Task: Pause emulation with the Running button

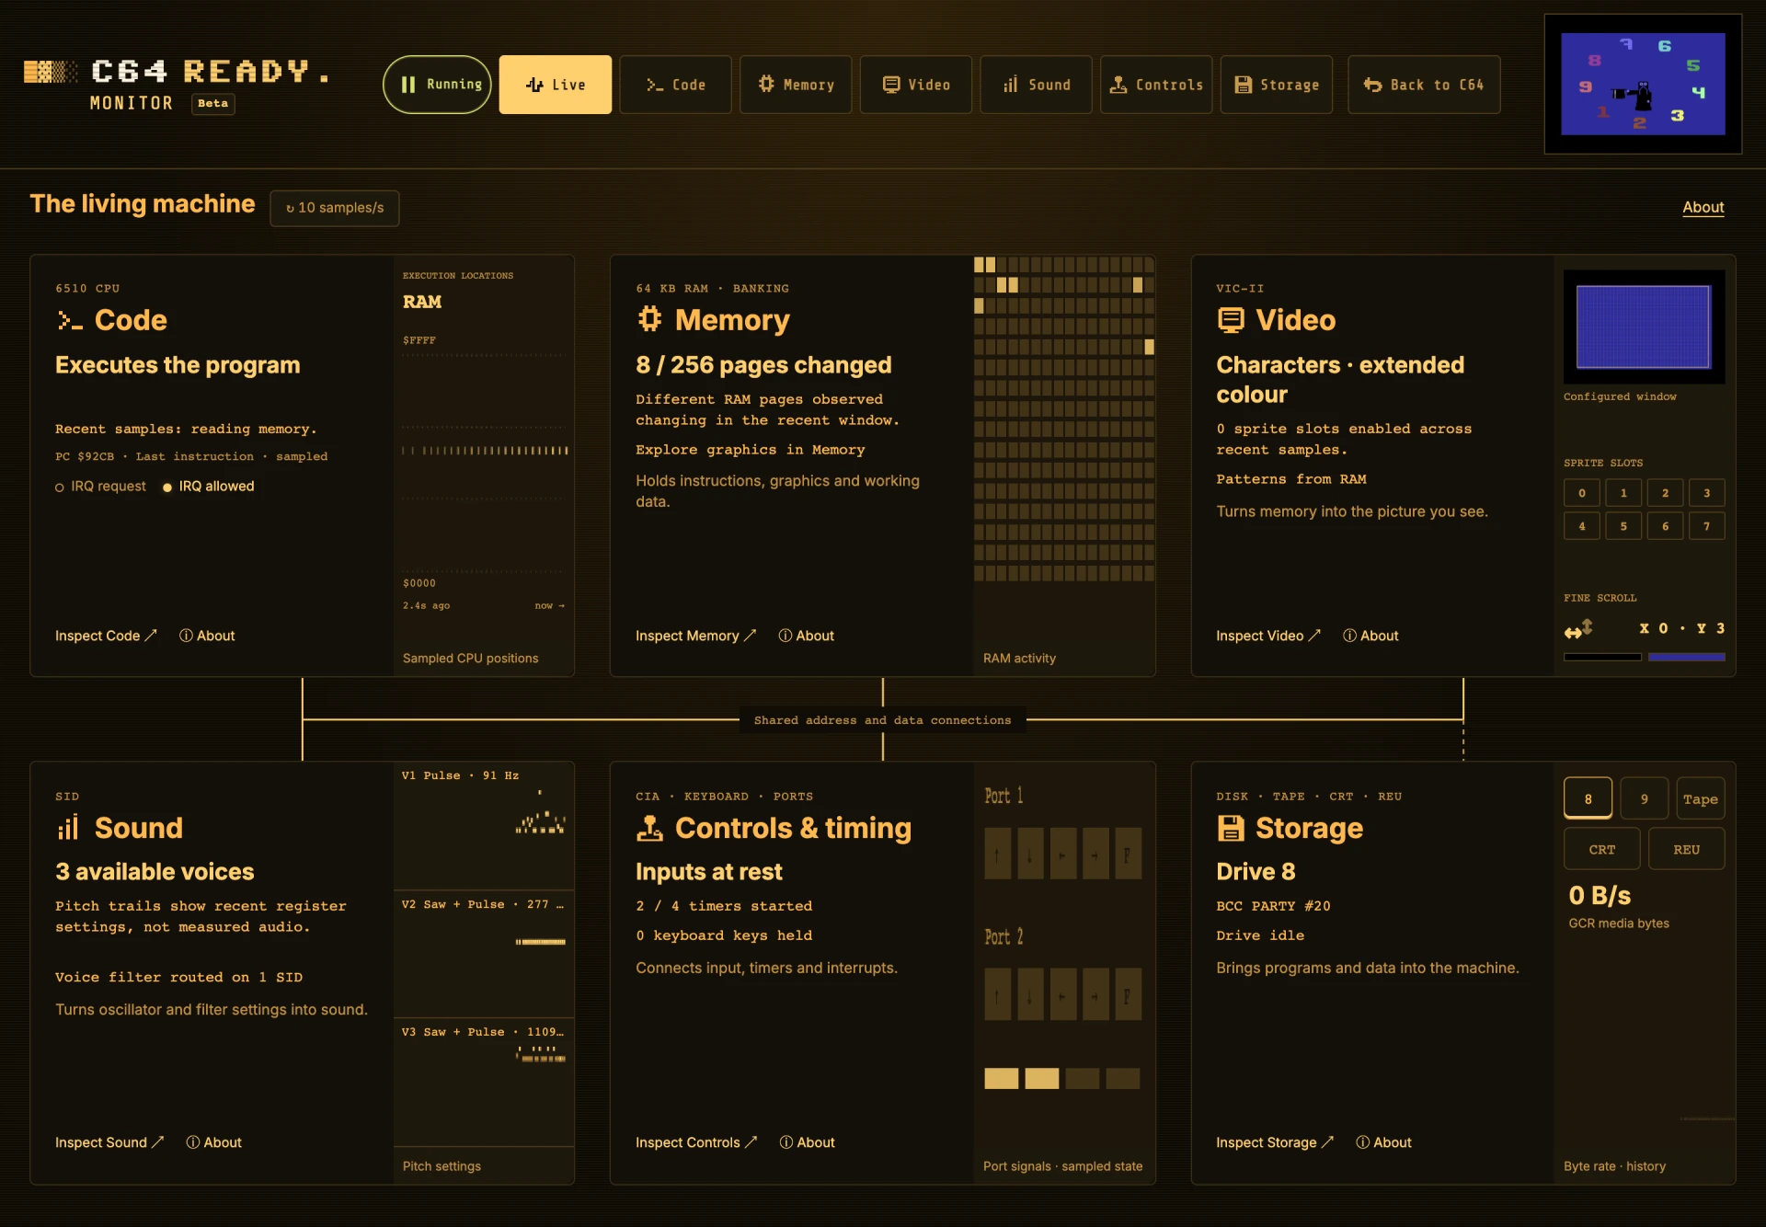Action: 437,85
